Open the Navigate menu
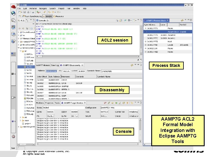The image size is (209, 157). 43,8
